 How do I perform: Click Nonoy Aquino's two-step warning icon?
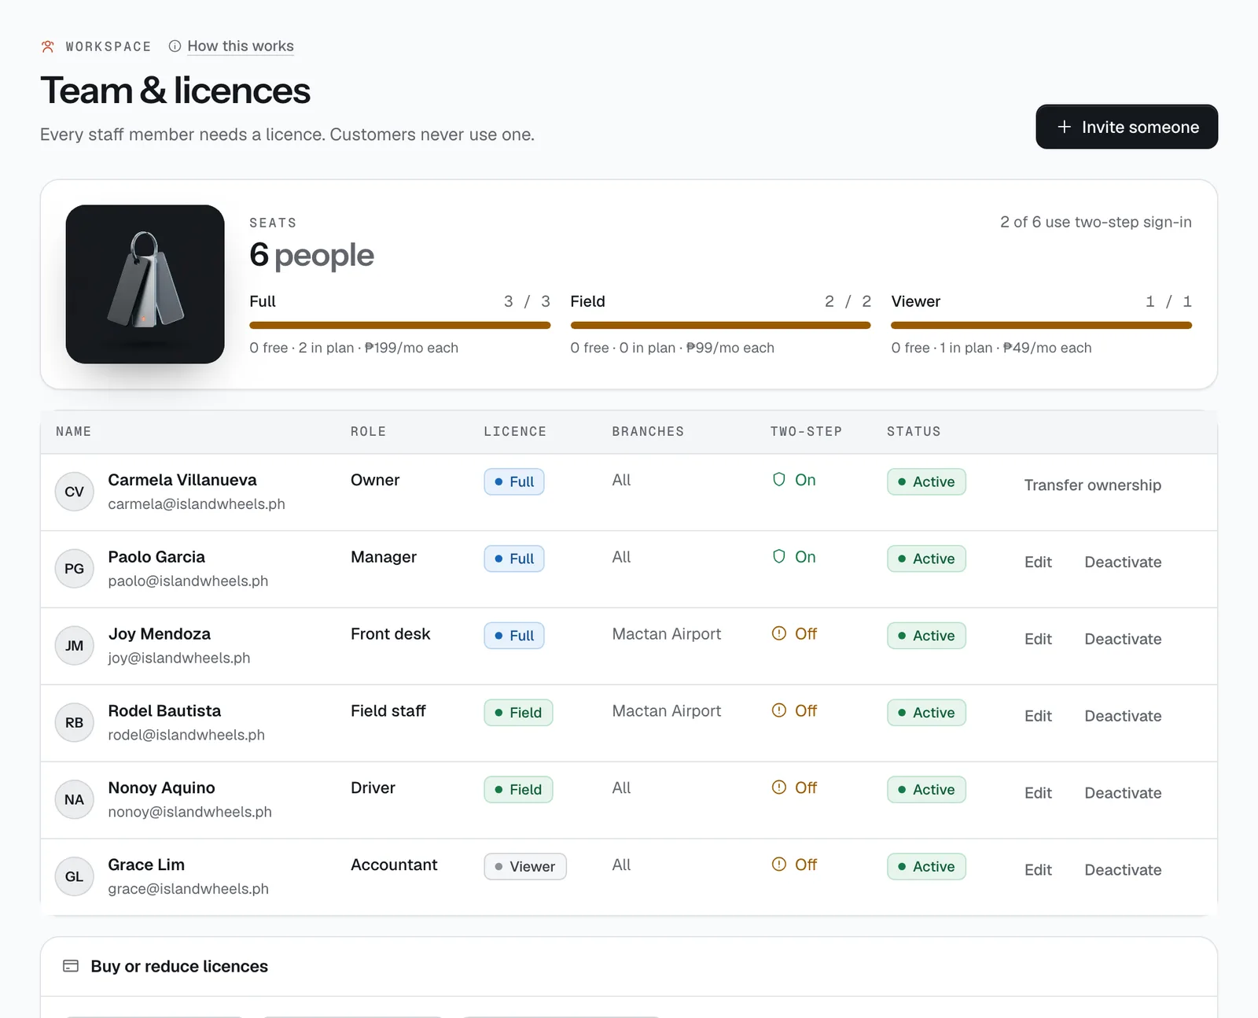click(779, 787)
